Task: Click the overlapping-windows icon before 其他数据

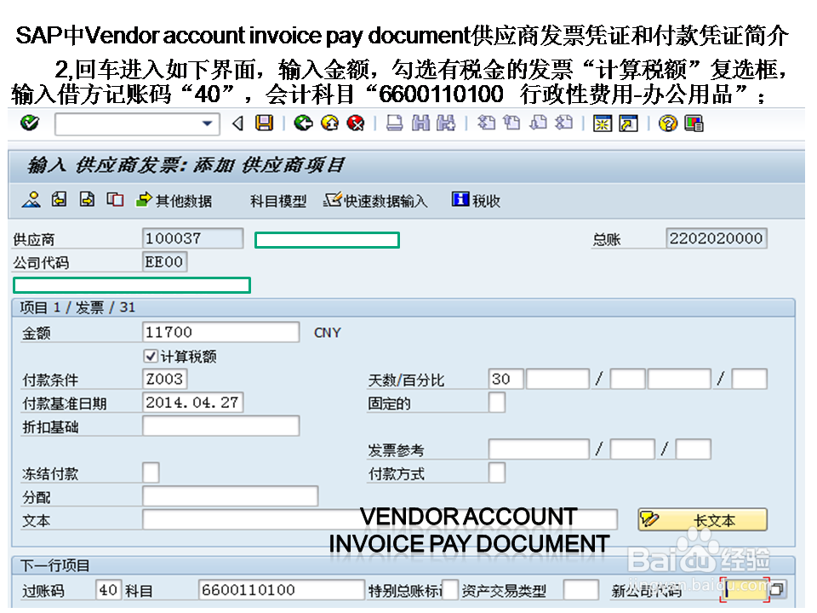Action: [115, 199]
